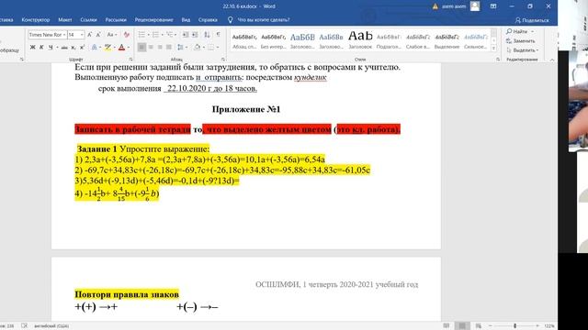Create a bulleted list
The height and width of the screenshot is (330, 588).
pos(141,35)
